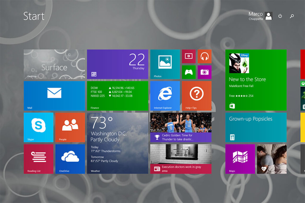Launch Internet Explorer tile
305x203 pixels.
[165, 96]
